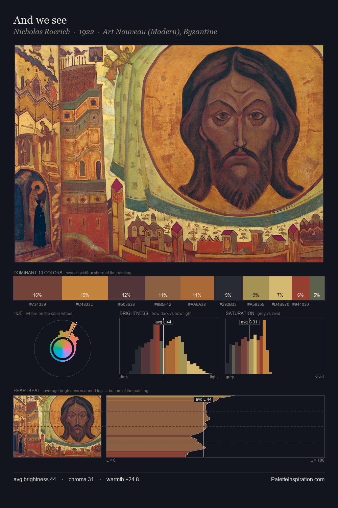Click the hue color wheel
The width and height of the screenshot is (338, 508).
[63, 348]
